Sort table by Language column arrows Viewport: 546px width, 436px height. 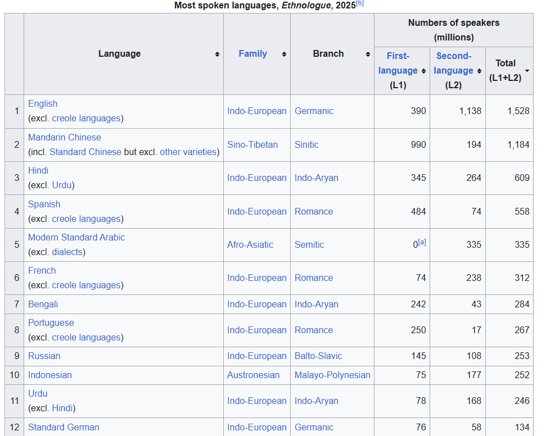217,54
